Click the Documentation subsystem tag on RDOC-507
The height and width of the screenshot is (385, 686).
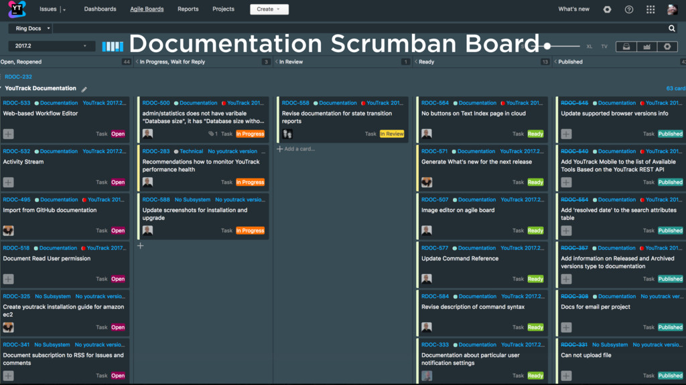[x=477, y=199]
